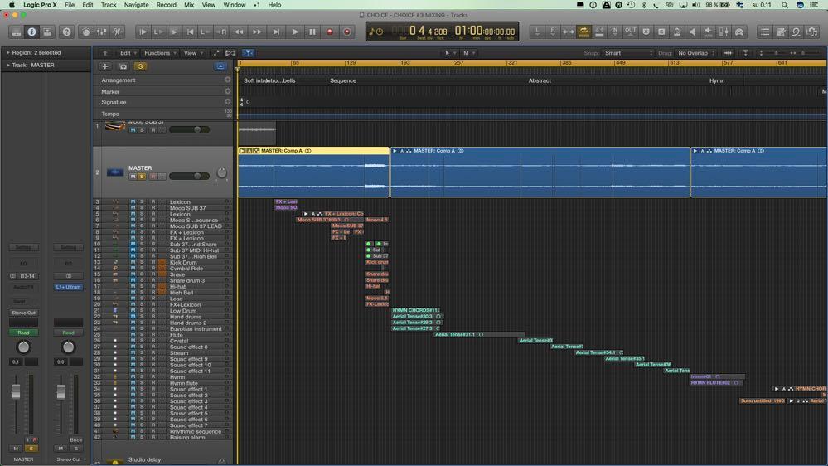Open macOS Spotlight search icon
This screenshot has height=466, width=828.
[785, 5]
